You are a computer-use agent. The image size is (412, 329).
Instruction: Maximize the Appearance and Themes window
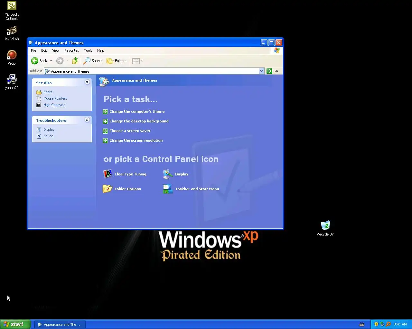271,42
